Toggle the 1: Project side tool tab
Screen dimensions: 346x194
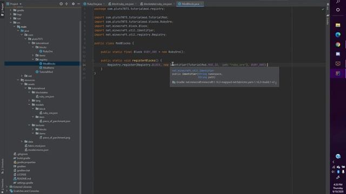tap(2, 10)
